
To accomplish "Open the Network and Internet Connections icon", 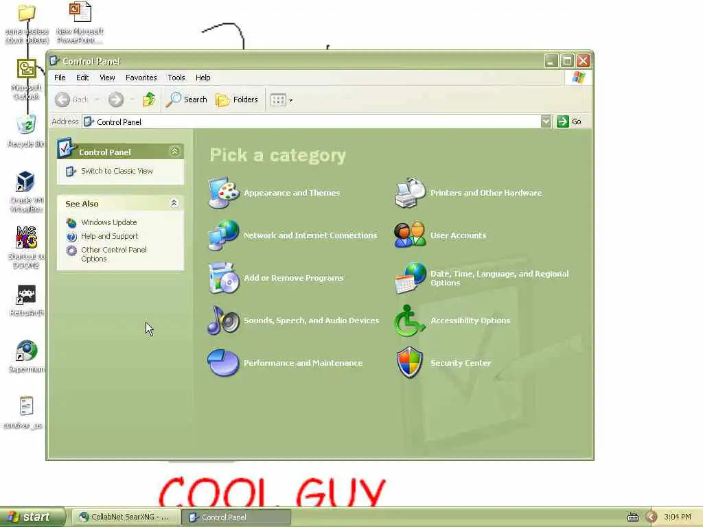I will pyautogui.click(x=223, y=235).
